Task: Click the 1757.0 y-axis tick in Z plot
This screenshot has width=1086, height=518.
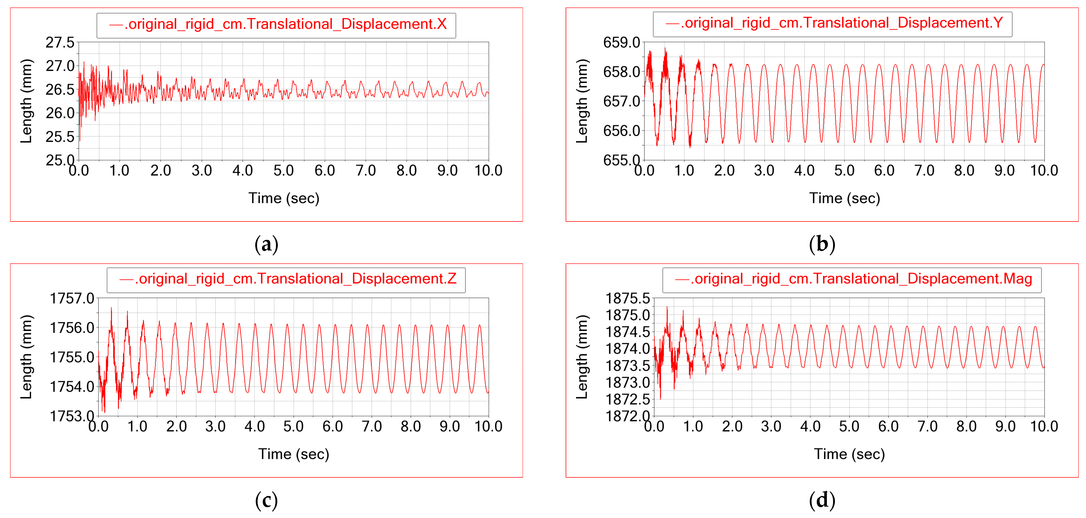Action: click(x=72, y=298)
